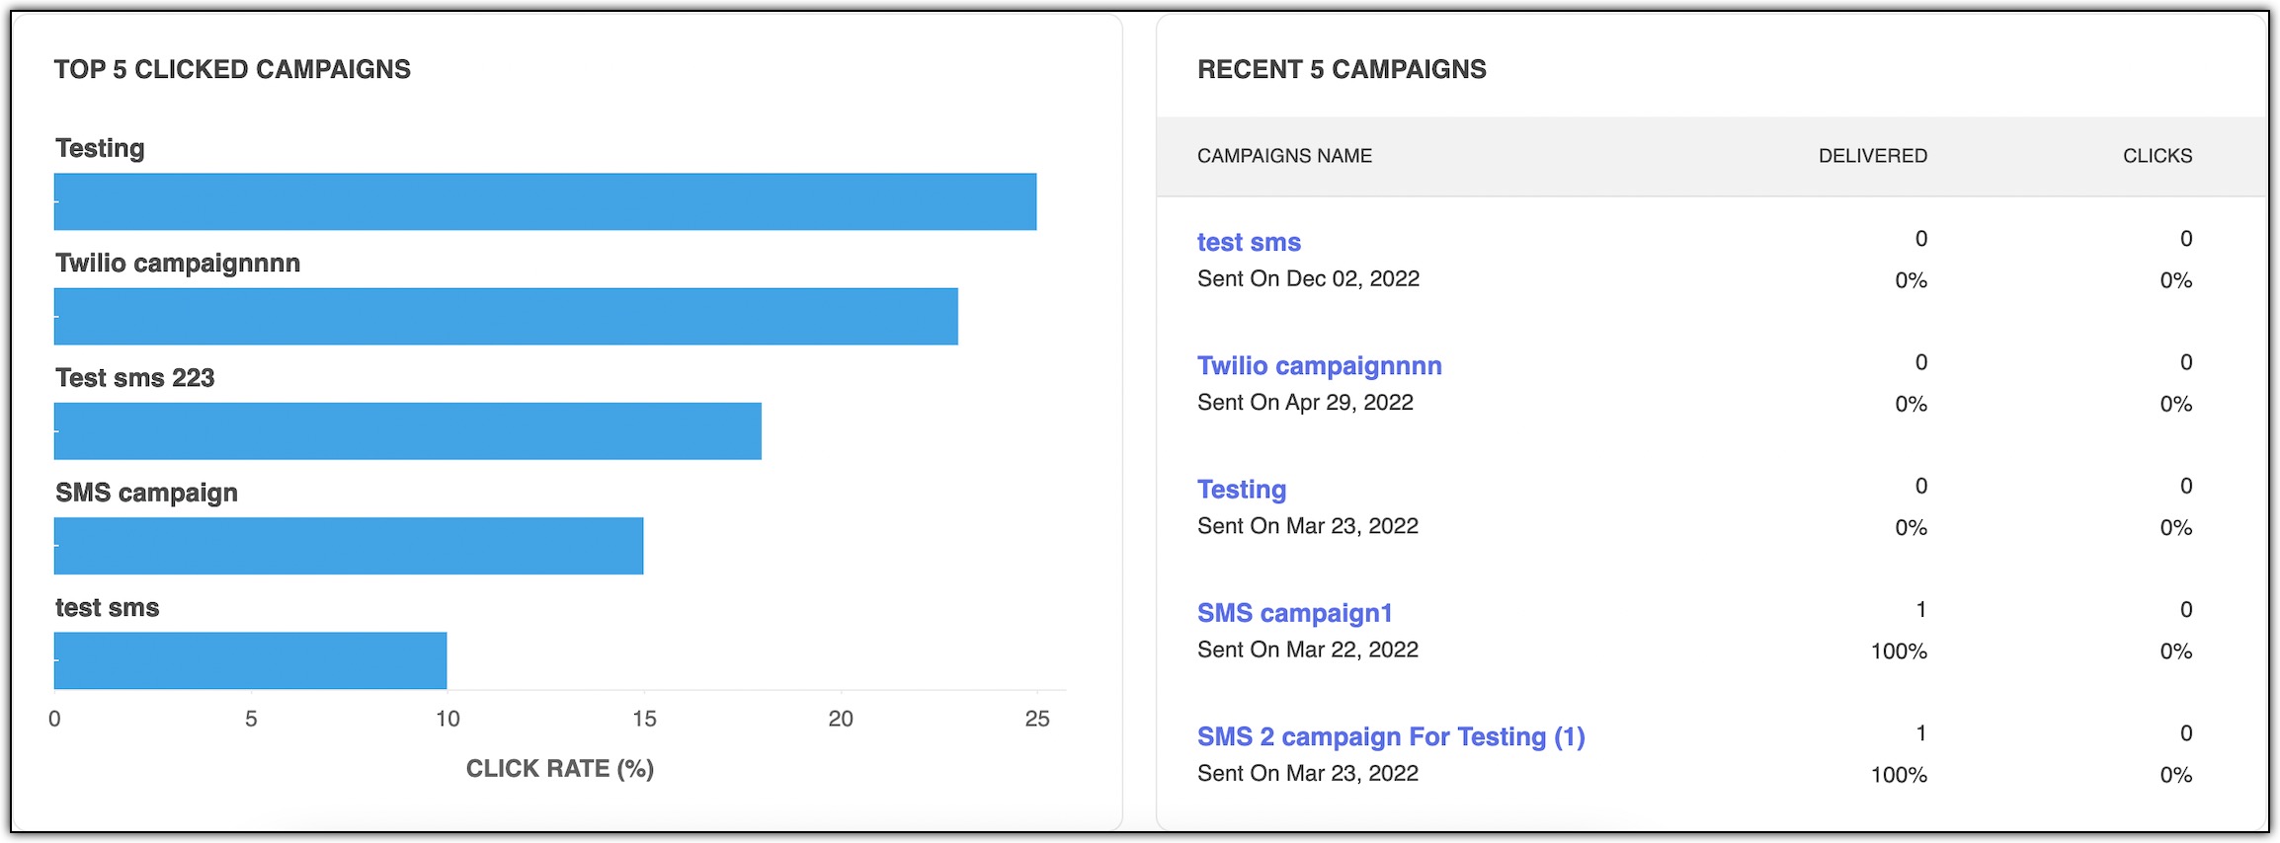Click the test sms chart bar

[x=250, y=660]
